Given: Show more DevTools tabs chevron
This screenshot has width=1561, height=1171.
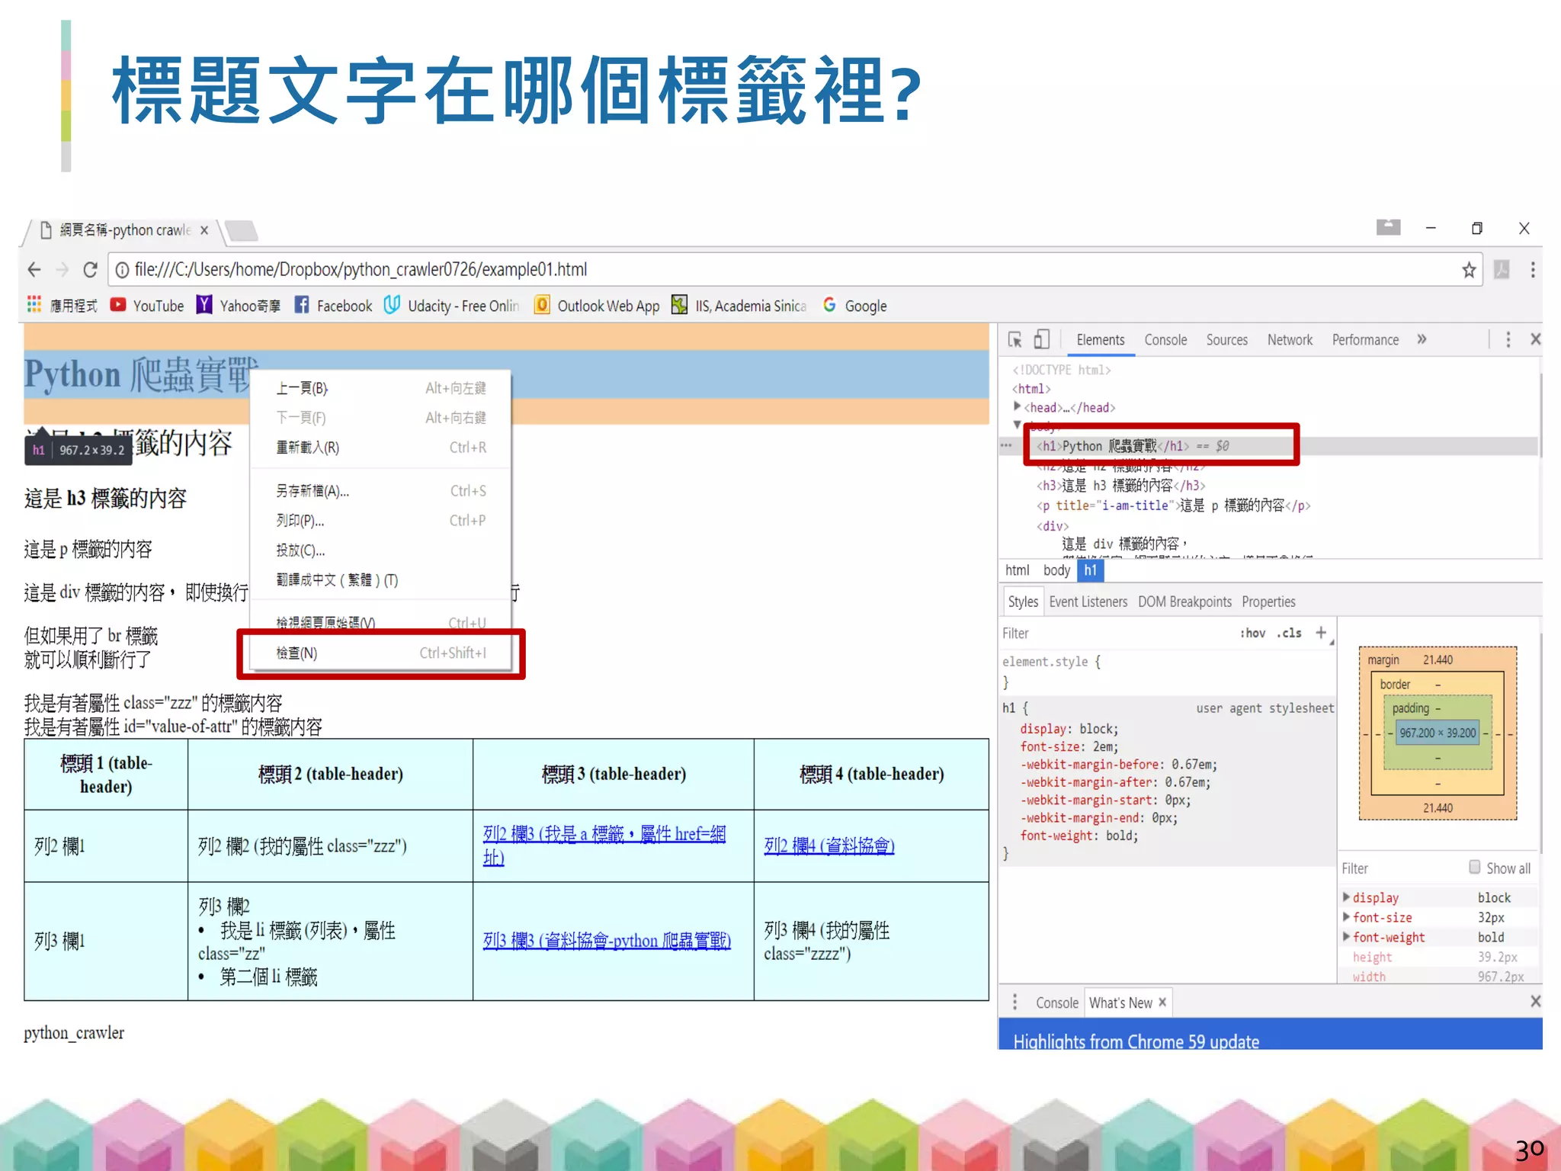Looking at the screenshot, I should pos(1422,340).
